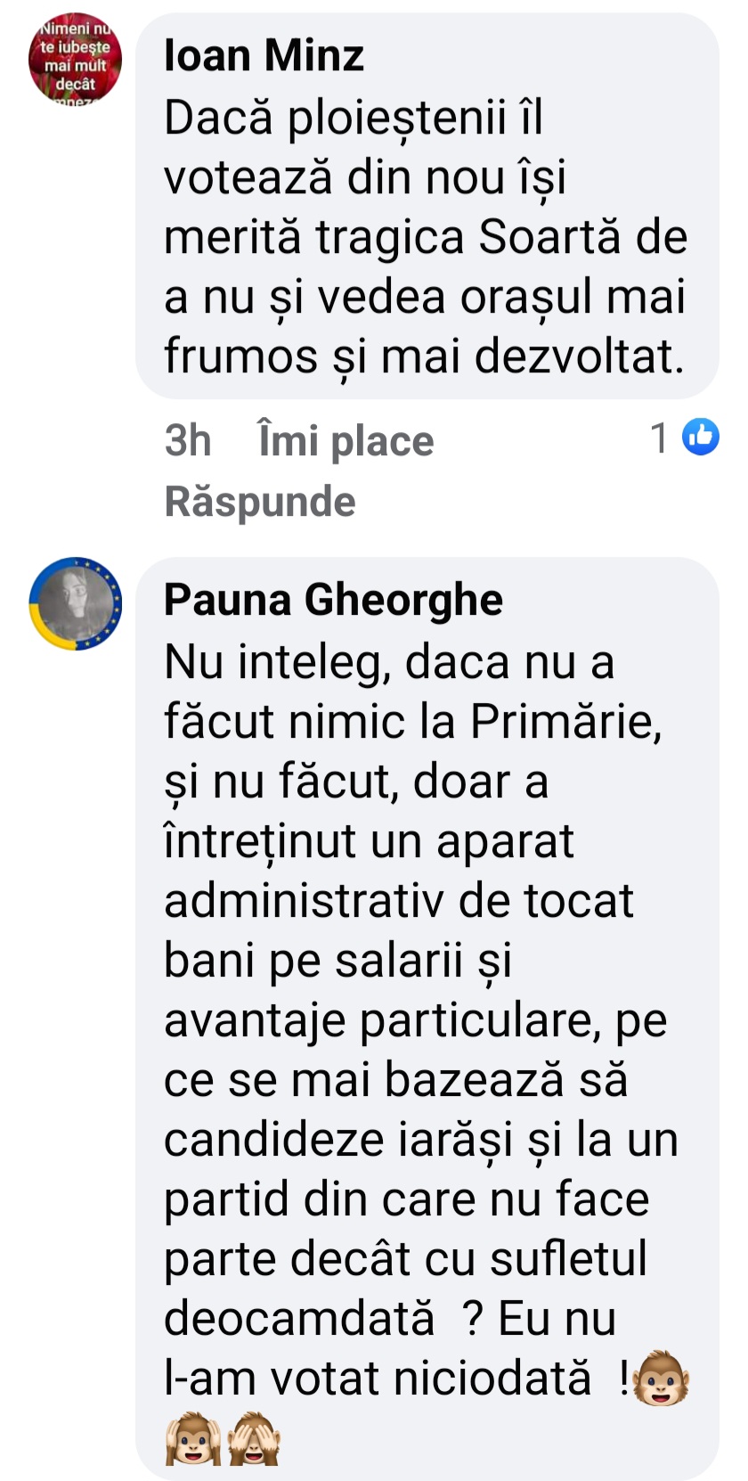Select Ioan Minz's comment bubble text
The image size is (748, 1481).
427,237
